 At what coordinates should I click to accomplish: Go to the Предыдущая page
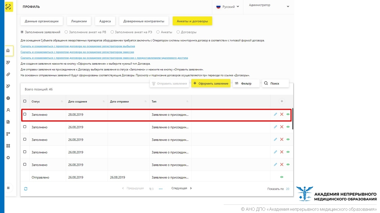133,188
